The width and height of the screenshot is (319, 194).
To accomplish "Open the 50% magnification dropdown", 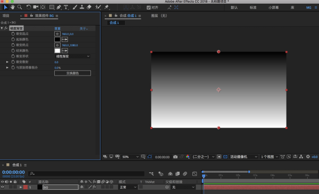I will [x=130, y=157].
